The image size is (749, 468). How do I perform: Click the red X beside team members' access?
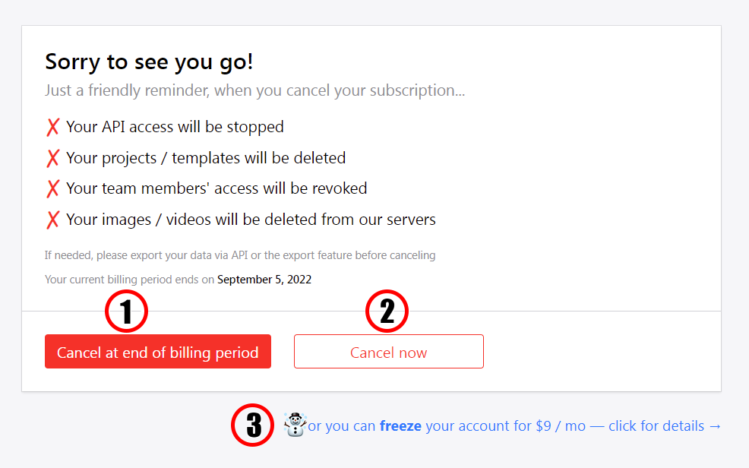coord(52,188)
